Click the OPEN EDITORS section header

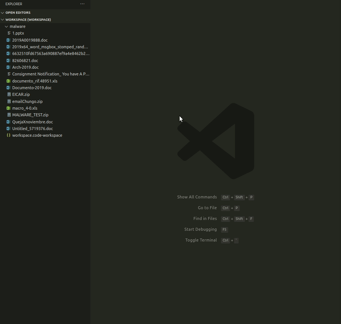pyautogui.click(x=18, y=13)
